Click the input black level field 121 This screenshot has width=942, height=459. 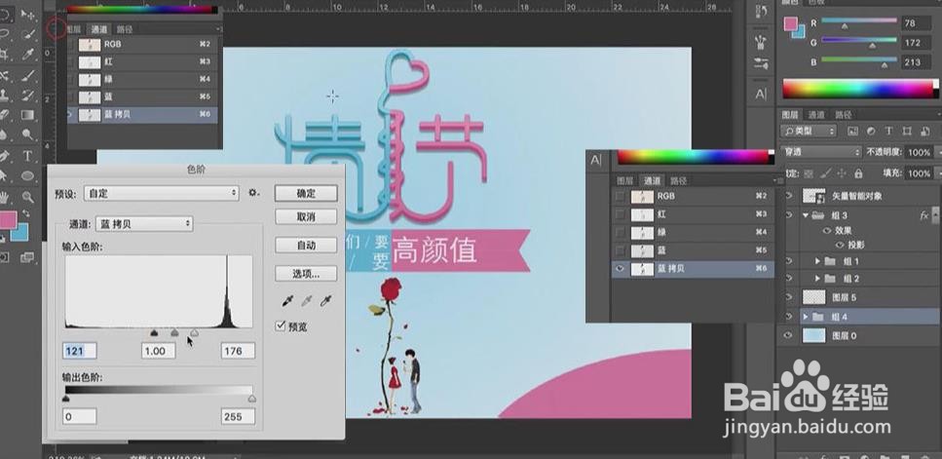[x=80, y=351]
